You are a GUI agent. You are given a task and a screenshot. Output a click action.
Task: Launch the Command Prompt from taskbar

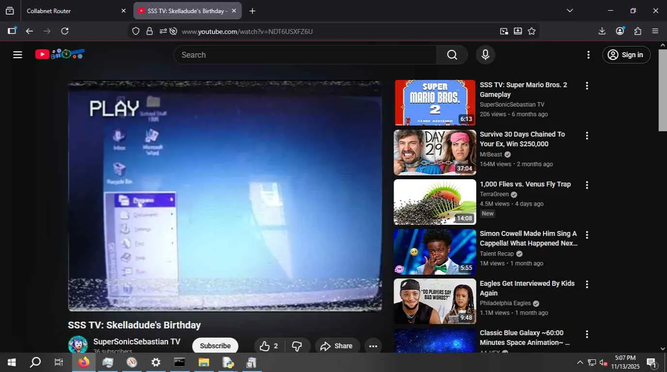pyautogui.click(x=179, y=362)
